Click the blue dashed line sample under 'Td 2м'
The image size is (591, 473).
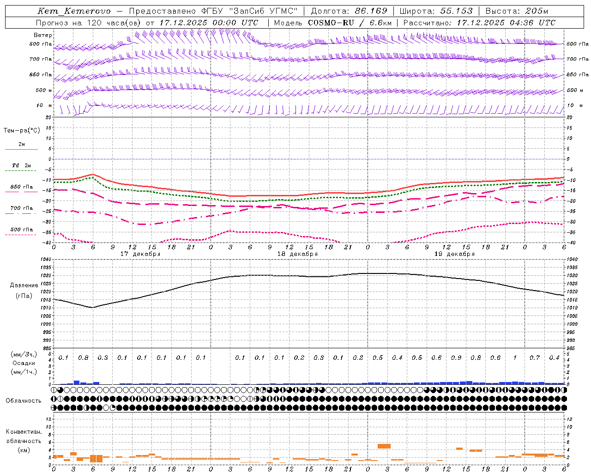(x=21, y=171)
